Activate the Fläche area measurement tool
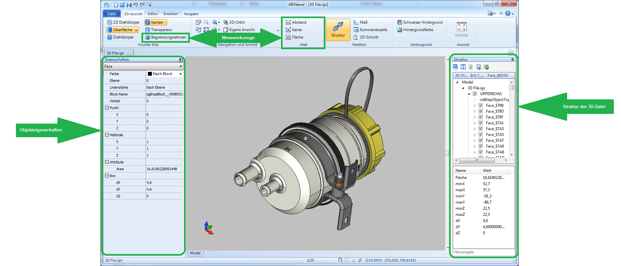621x266 pixels. (x=295, y=37)
